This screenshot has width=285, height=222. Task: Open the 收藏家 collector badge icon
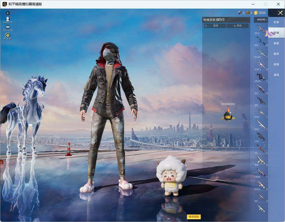pyautogui.click(x=7, y=36)
